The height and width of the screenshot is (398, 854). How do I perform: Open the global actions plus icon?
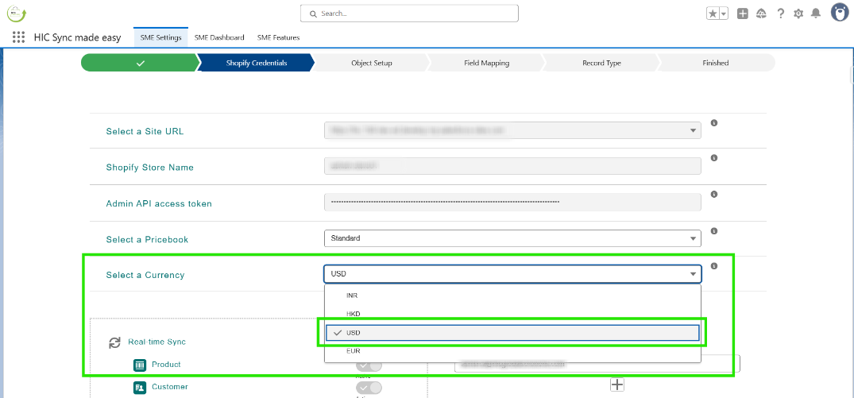click(x=742, y=14)
